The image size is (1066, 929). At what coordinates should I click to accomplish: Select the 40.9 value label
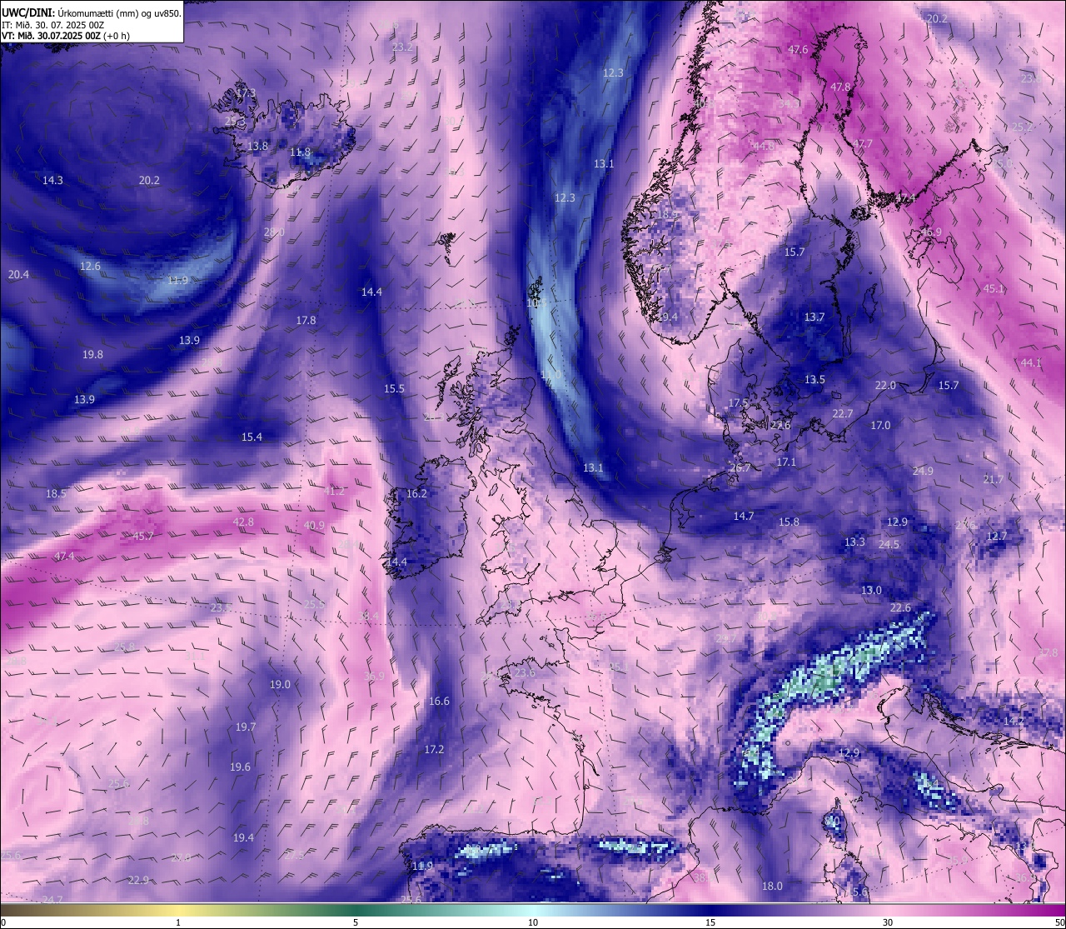(x=314, y=526)
